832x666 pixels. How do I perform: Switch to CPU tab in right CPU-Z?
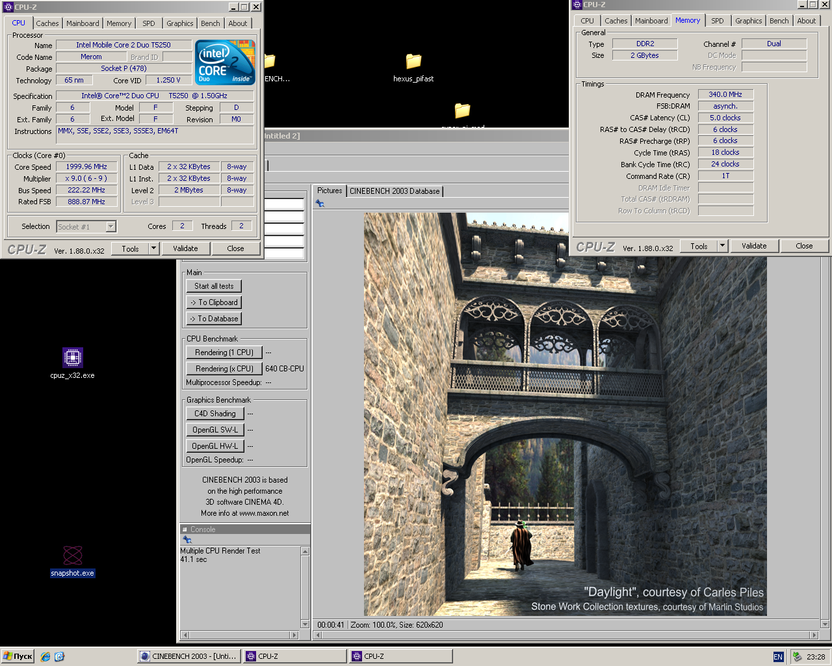click(x=588, y=21)
